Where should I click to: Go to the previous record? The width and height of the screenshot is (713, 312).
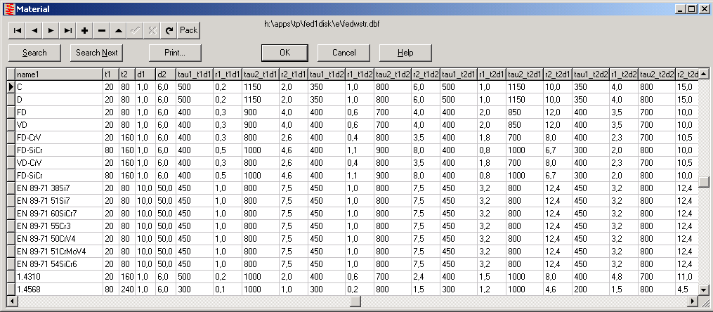pos(34,30)
